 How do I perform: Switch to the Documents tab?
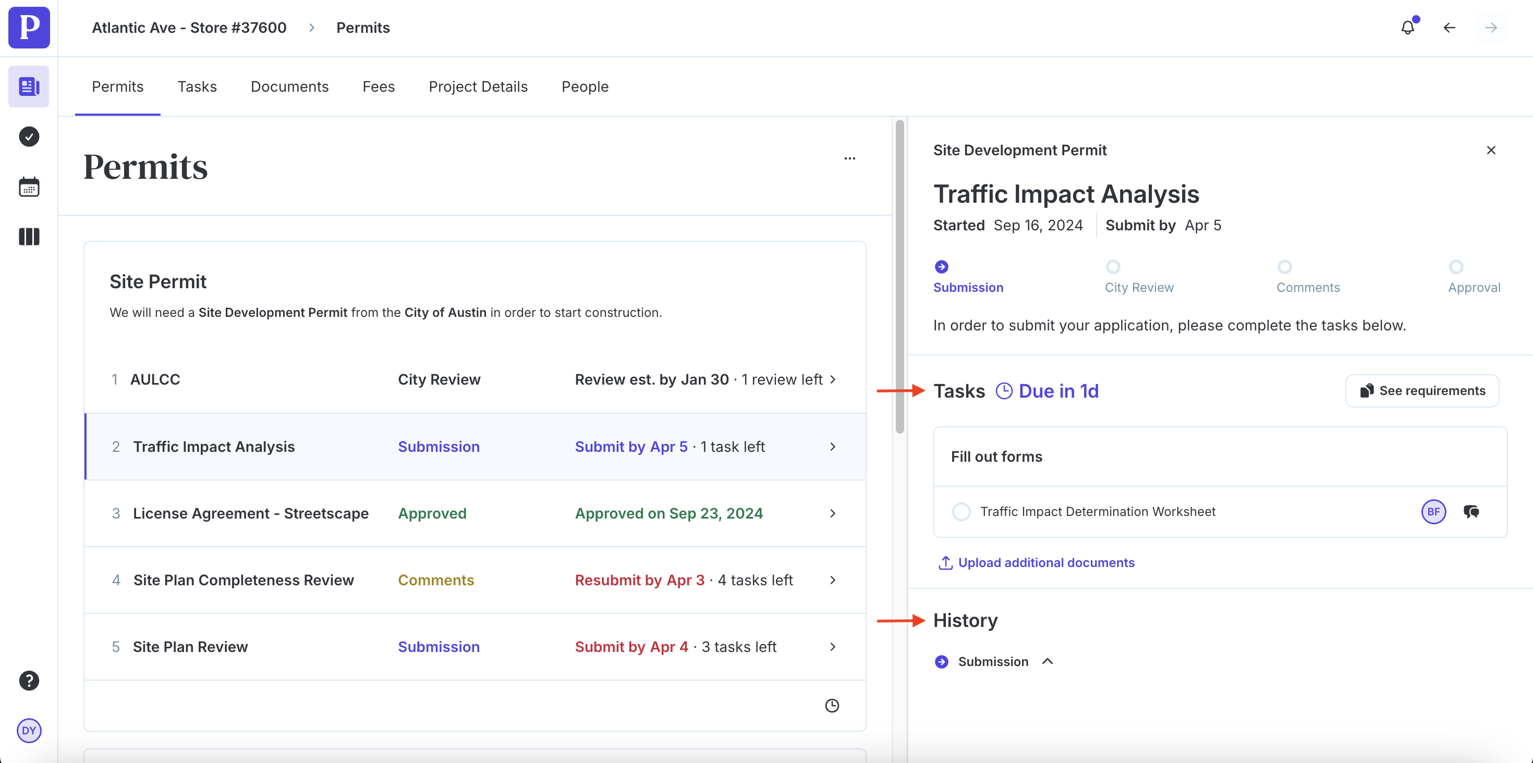click(x=289, y=87)
